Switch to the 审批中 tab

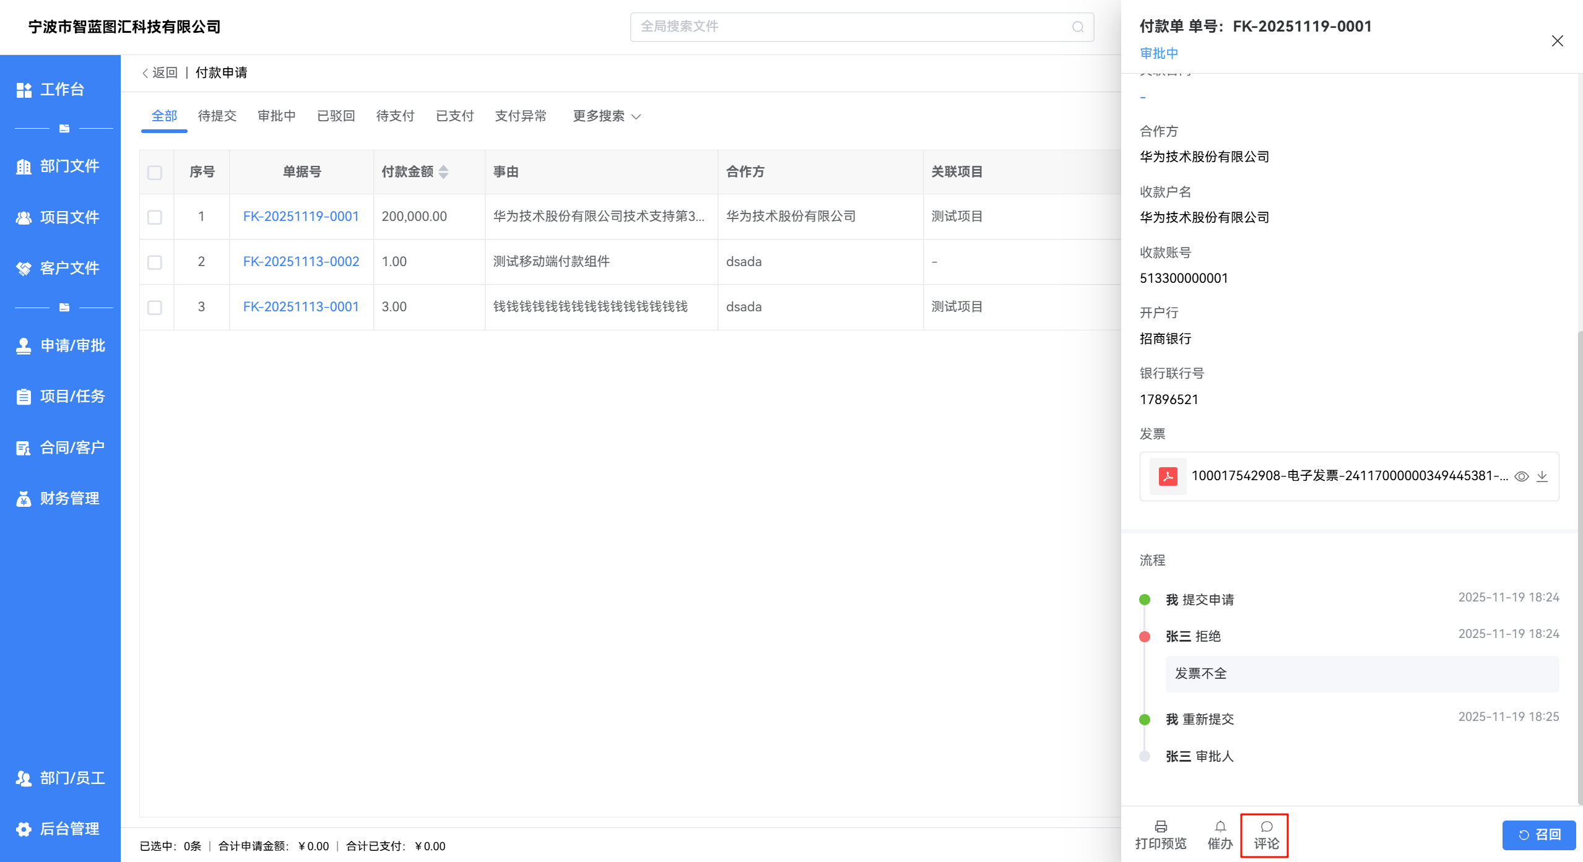coord(276,116)
